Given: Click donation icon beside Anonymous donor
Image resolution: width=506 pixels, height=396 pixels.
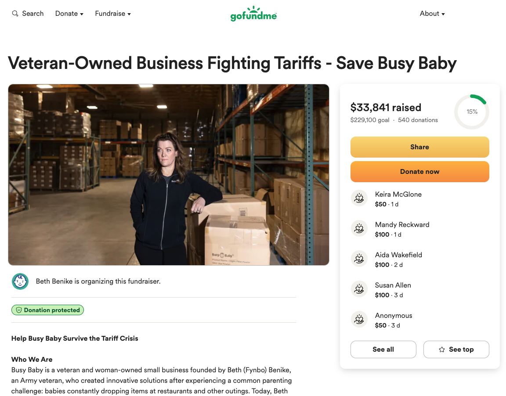Looking at the screenshot, I should (359, 320).
